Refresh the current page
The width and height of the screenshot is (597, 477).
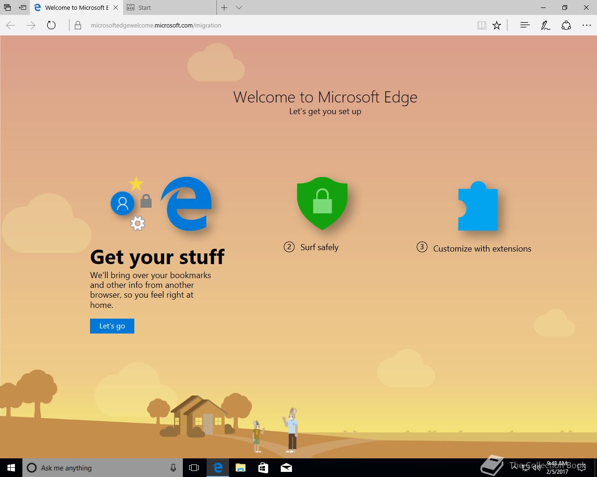[x=51, y=25]
